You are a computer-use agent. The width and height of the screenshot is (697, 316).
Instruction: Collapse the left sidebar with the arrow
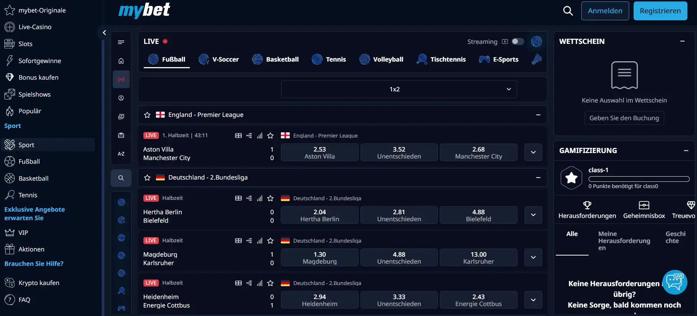click(x=104, y=33)
